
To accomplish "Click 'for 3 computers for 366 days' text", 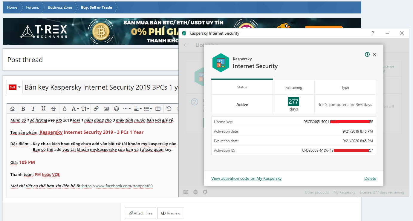I will [x=345, y=105].
